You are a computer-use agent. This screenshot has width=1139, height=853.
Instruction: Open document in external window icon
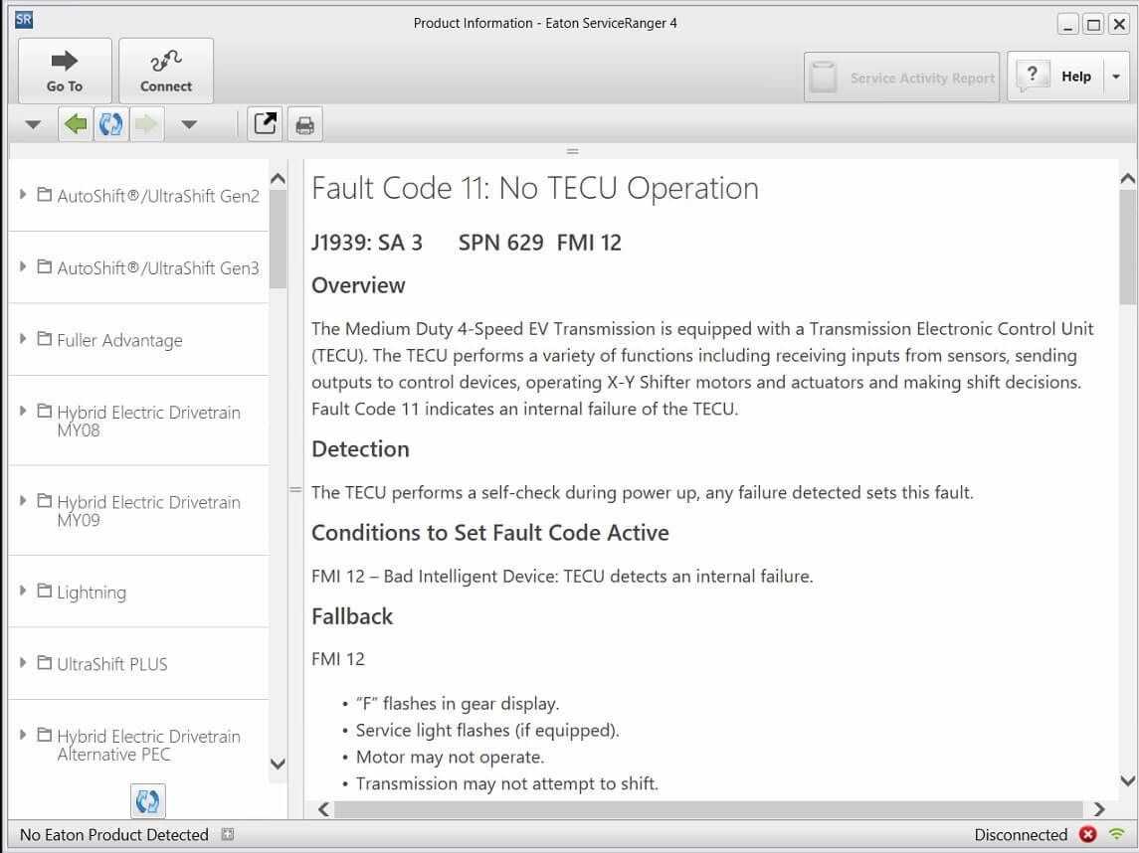[265, 124]
